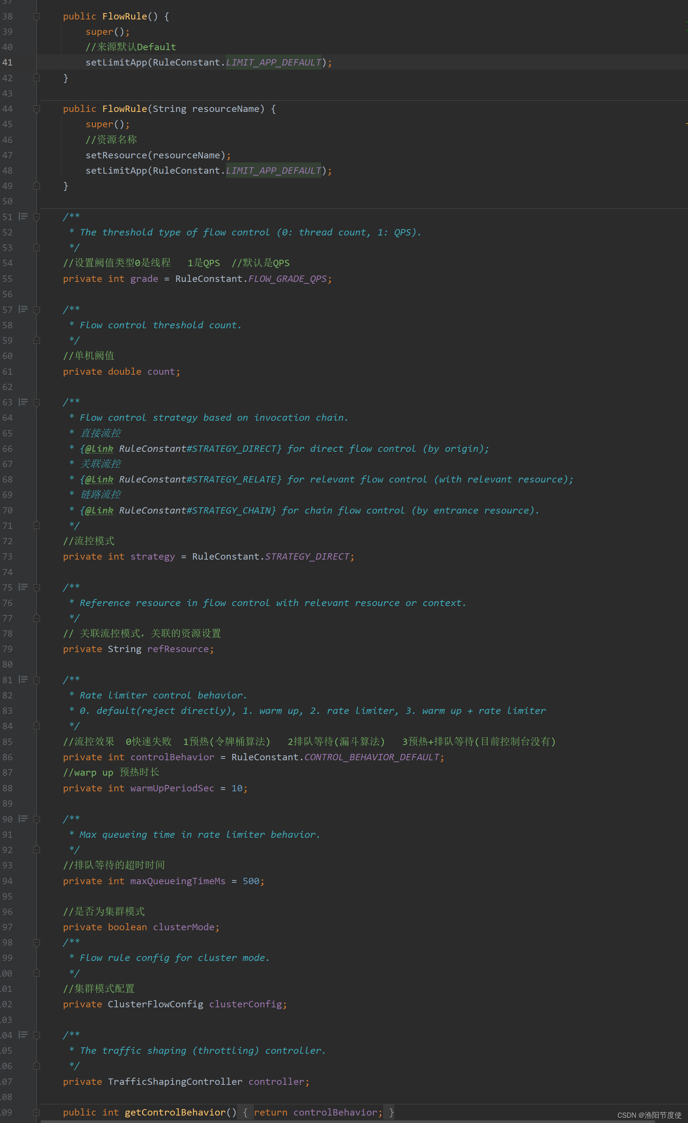688x1123 pixels.
Task: Click LIMIT_APP_DEFAULT on line 41
Action: [273, 63]
